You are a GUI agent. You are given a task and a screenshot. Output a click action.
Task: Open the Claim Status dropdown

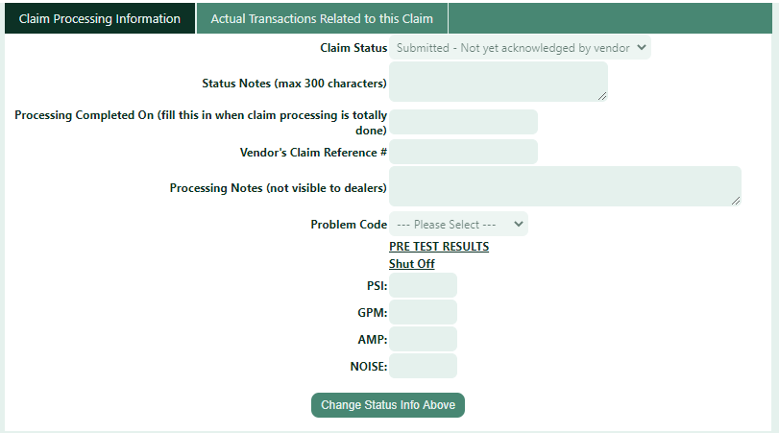click(x=520, y=48)
